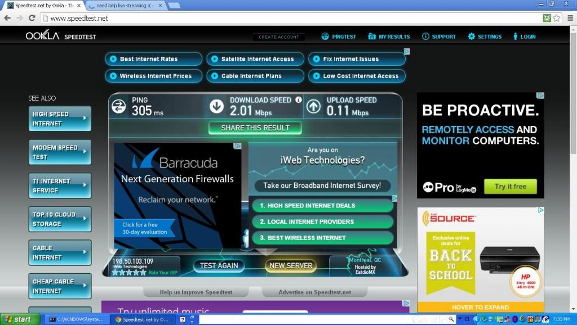Reload the Speedtest page
This screenshot has height=325, width=577.
(x=32, y=18)
